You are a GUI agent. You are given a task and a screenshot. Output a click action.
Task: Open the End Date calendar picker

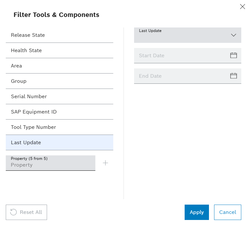(234, 76)
